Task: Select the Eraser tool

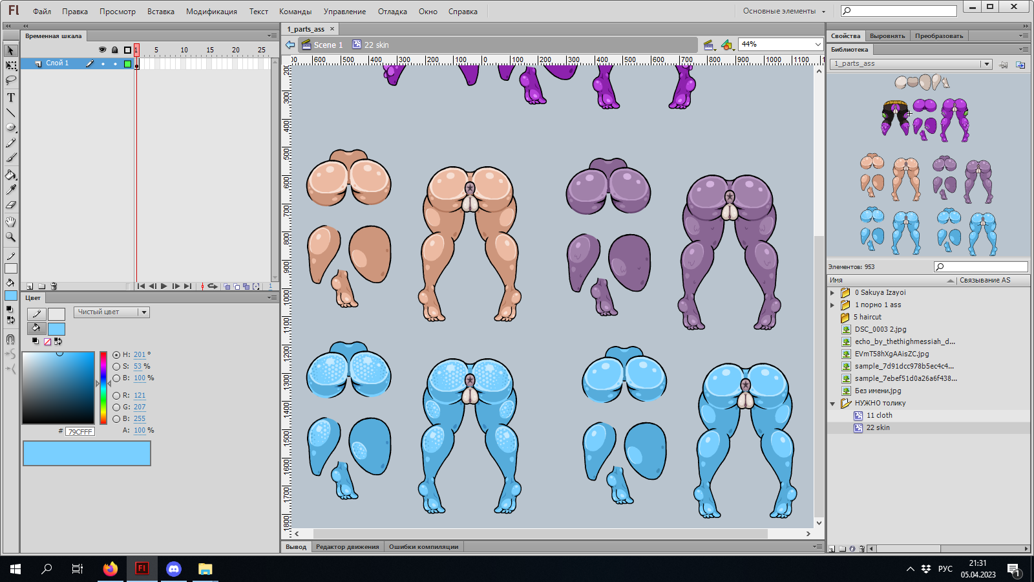Action: [10, 205]
